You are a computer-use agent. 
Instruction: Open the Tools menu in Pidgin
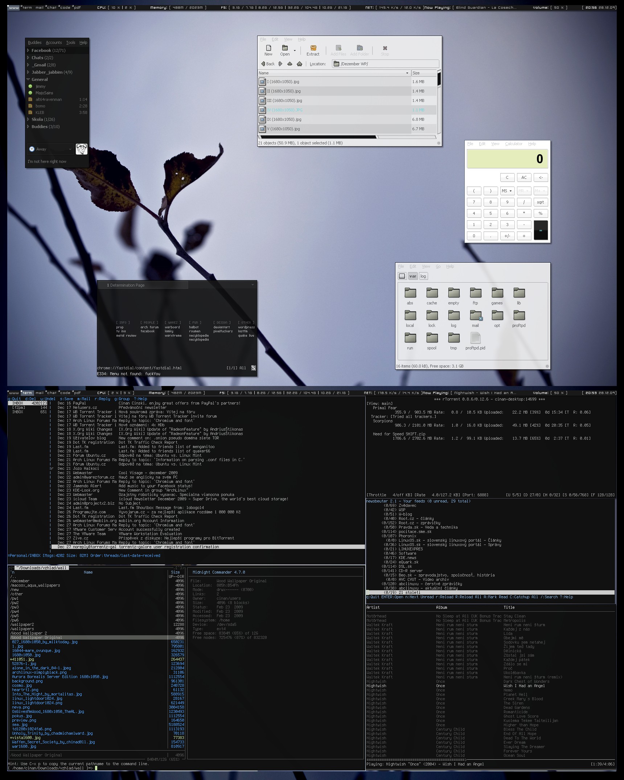click(71, 42)
